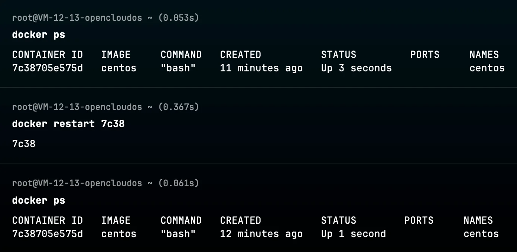517x252 pixels.
Task: Click the PORTS header in first output
Action: [x=425, y=55]
